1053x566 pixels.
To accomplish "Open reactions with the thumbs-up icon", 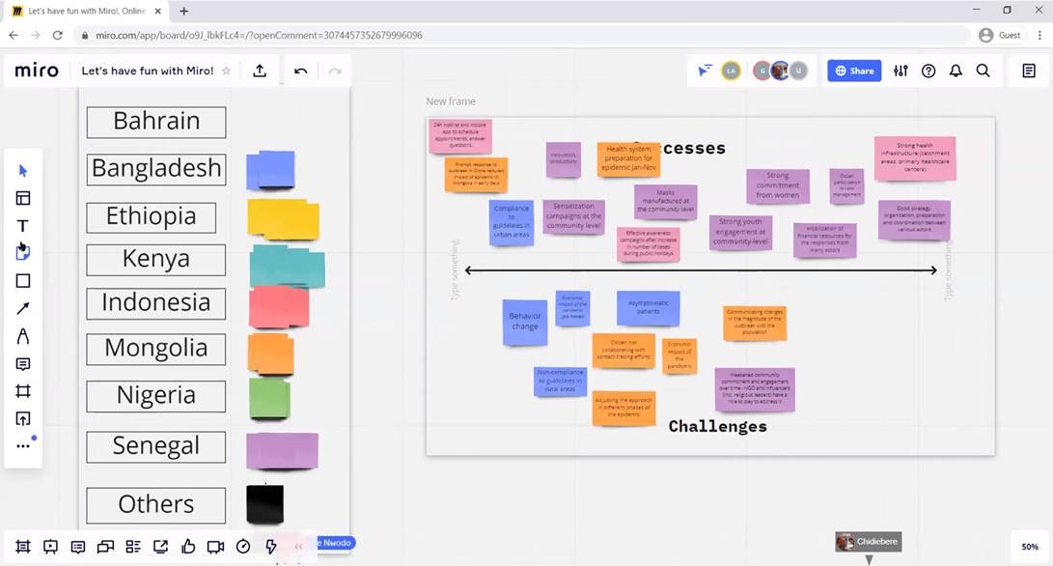I will 188,546.
